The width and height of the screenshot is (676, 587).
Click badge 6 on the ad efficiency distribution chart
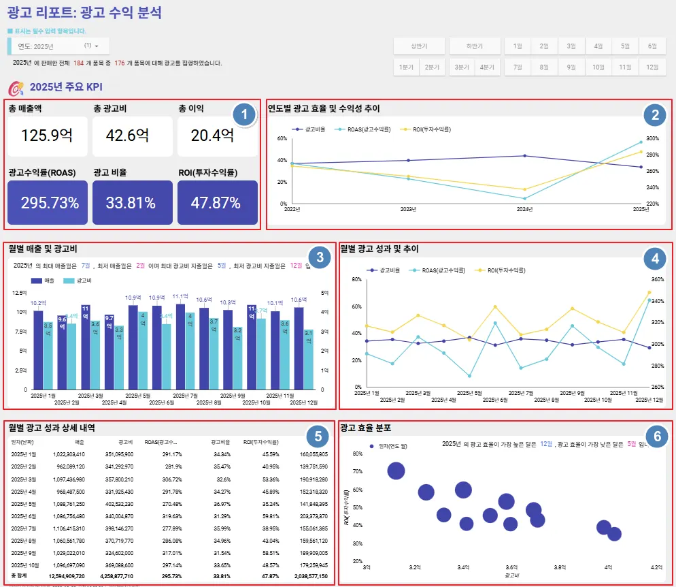point(657,437)
